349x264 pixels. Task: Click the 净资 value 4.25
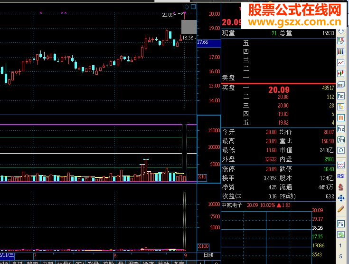pyautogui.click(x=273, y=187)
